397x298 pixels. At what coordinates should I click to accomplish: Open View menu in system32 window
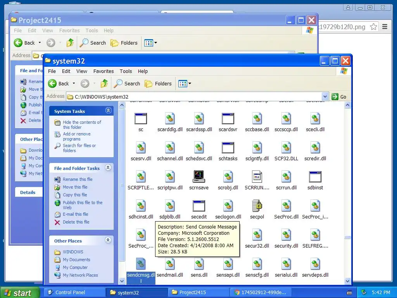pyautogui.click(x=82, y=71)
